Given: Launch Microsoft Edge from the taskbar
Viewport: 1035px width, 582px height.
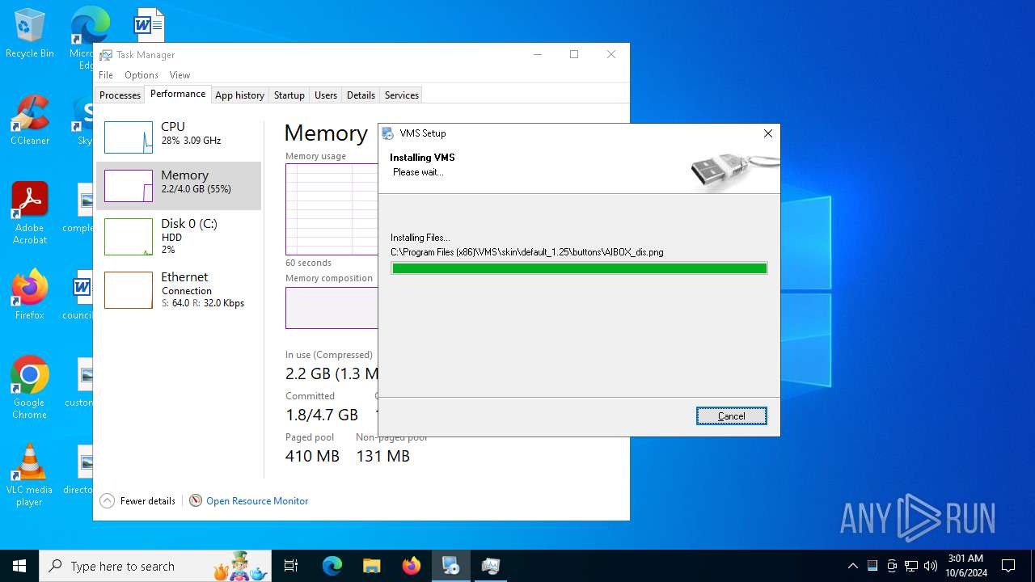Looking at the screenshot, I should [332, 566].
